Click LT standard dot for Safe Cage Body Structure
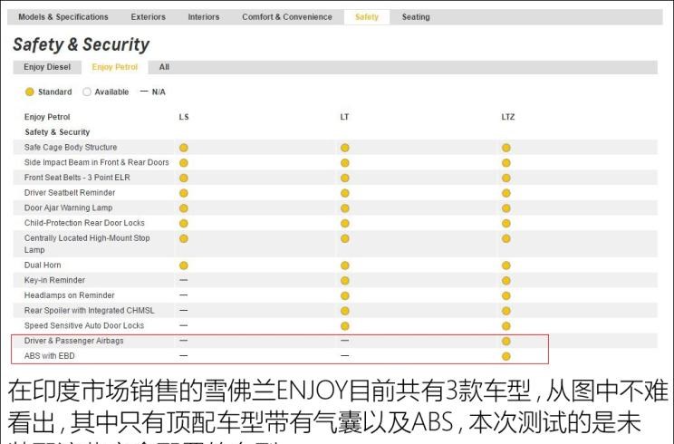 [x=345, y=148]
